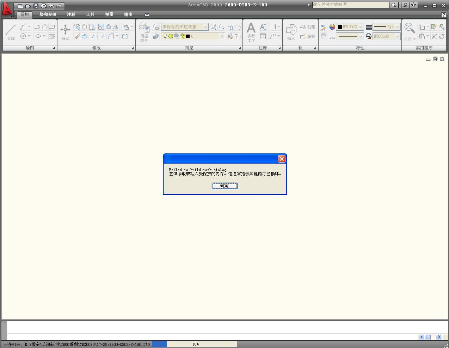Switch to the 视图 tab
The width and height of the screenshot is (449, 348).
(109, 14)
